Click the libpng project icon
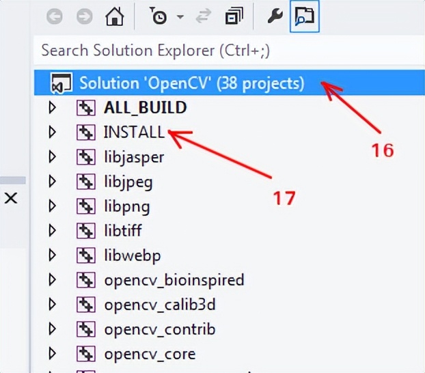The height and width of the screenshot is (373, 425). coord(86,206)
